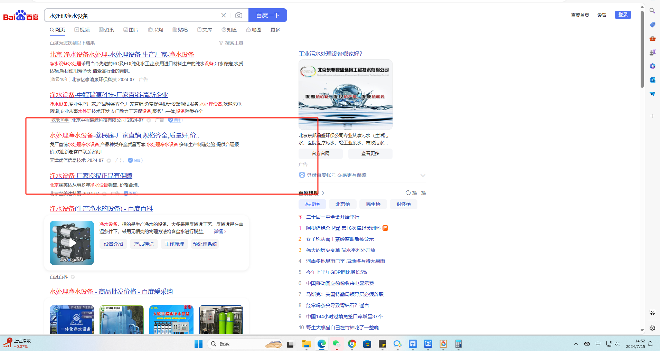Click the search query input field
Viewport: 660px width, 351px height.
(133, 16)
